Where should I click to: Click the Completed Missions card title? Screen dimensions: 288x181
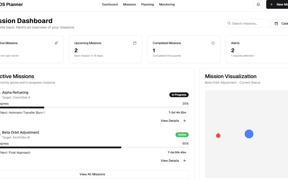click(167, 43)
